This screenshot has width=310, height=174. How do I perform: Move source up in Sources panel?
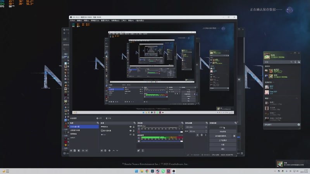click(114, 150)
